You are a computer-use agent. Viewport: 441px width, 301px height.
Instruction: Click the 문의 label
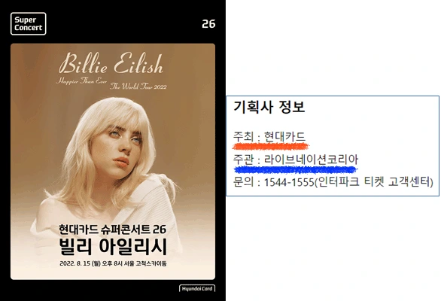(243, 182)
